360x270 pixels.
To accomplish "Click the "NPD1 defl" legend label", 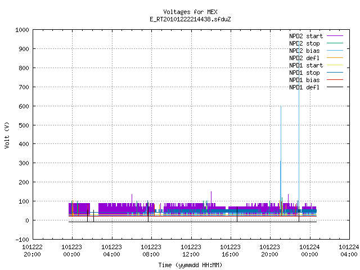I will pyautogui.click(x=304, y=88).
